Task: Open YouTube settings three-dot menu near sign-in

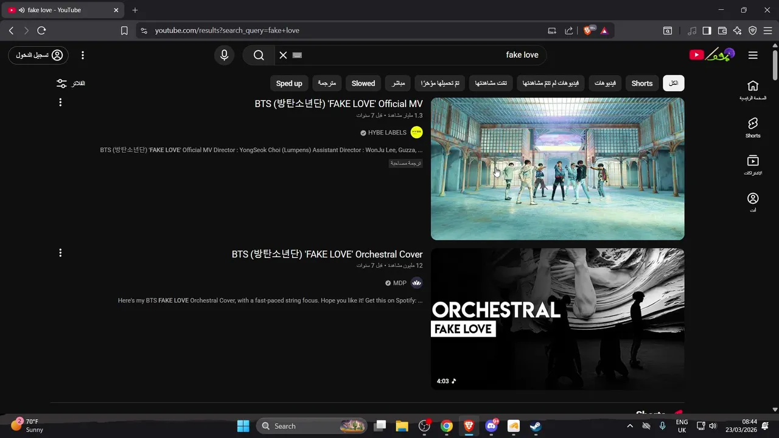Action: click(83, 55)
